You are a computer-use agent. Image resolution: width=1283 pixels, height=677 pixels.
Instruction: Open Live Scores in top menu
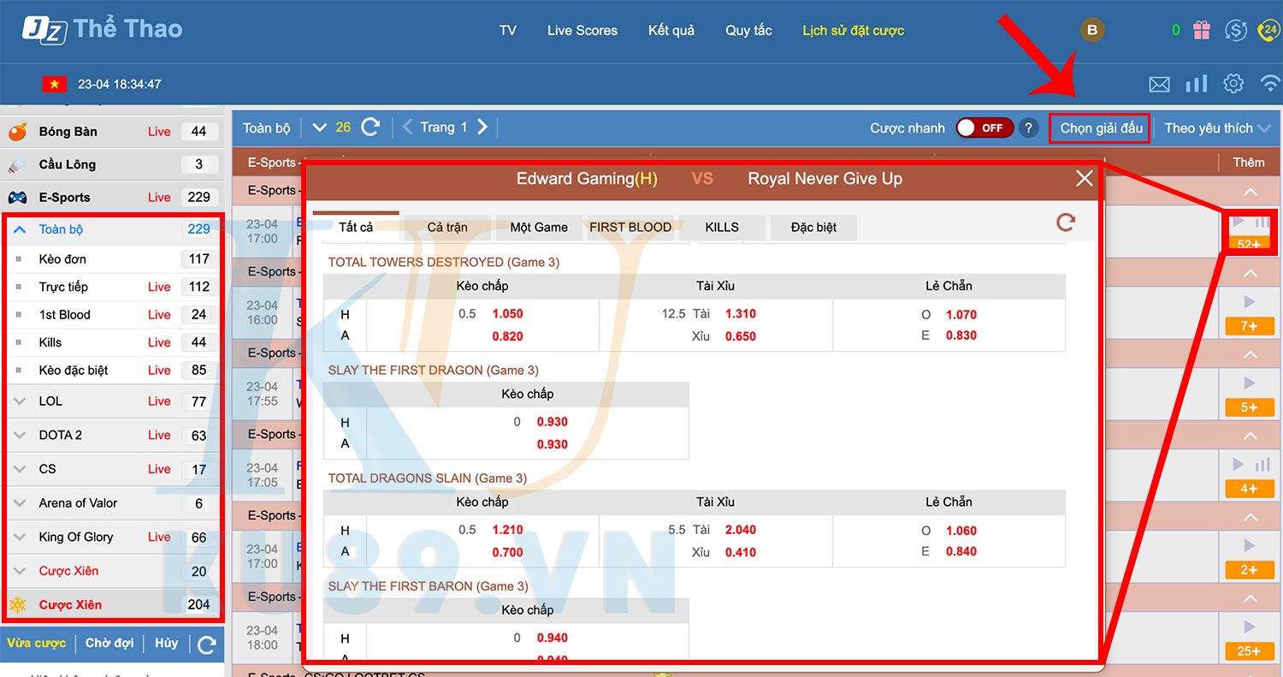click(x=582, y=31)
